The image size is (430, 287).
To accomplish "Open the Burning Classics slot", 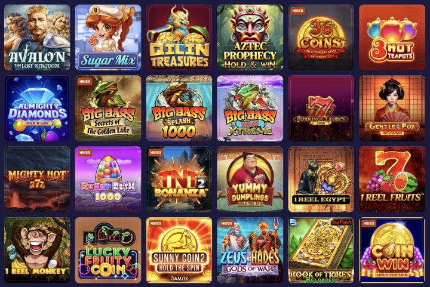I will pyautogui.click(x=321, y=108).
